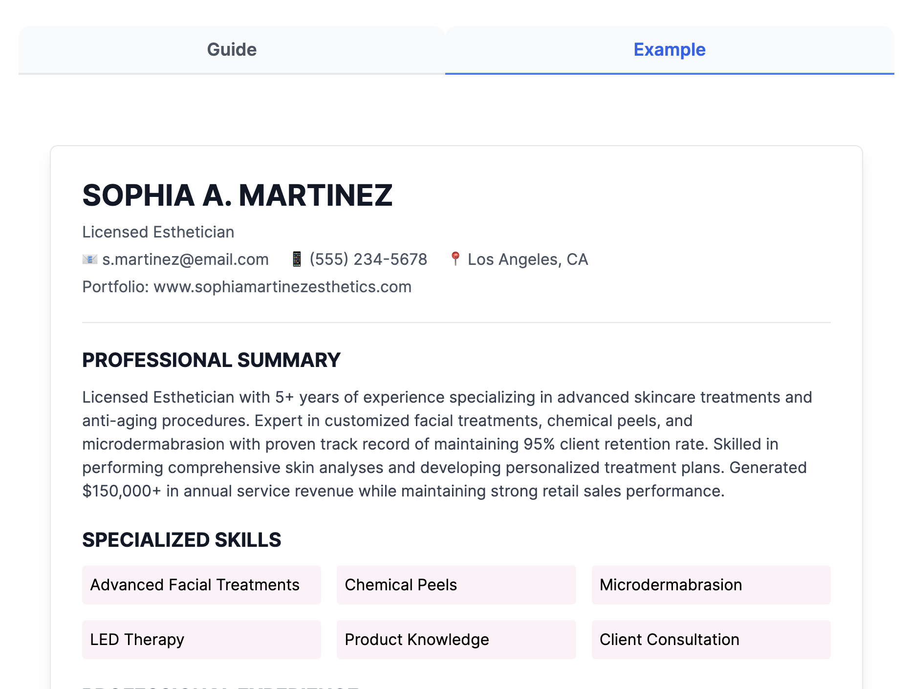Select the Microdermabrasion skill tag

click(x=711, y=585)
